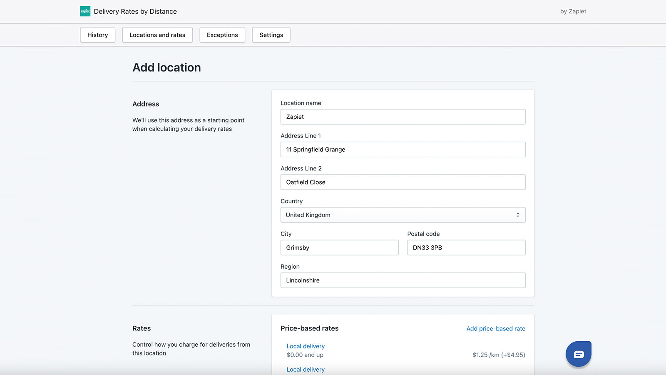Screen dimensions: 666x375
Task: Click the '$0.00 and up' price text
Action: [x=305, y=355]
